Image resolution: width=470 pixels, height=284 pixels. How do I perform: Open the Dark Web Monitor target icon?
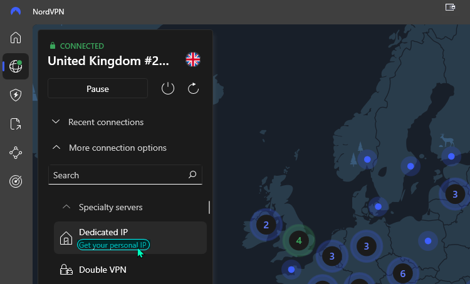point(16,181)
